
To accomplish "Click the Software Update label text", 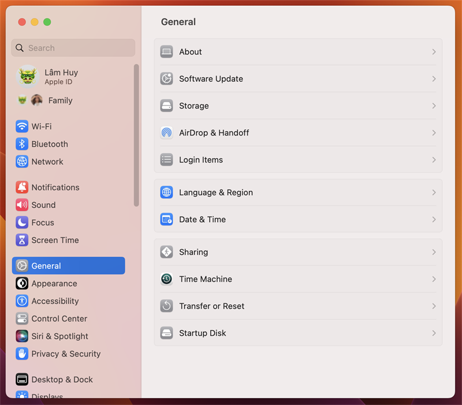I will click(x=211, y=78).
